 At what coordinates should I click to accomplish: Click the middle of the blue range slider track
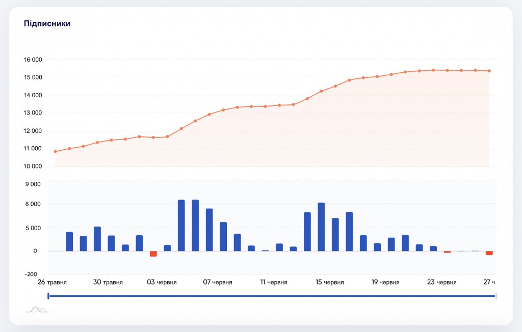(272, 296)
